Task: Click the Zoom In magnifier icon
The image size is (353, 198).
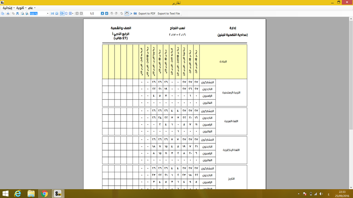Action: click(x=23, y=14)
